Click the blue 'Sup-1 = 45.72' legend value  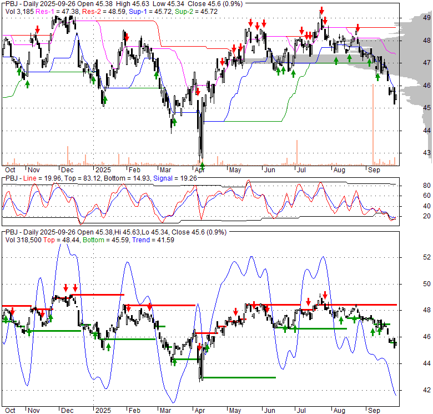pyautogui.click(x=150, y=12)
